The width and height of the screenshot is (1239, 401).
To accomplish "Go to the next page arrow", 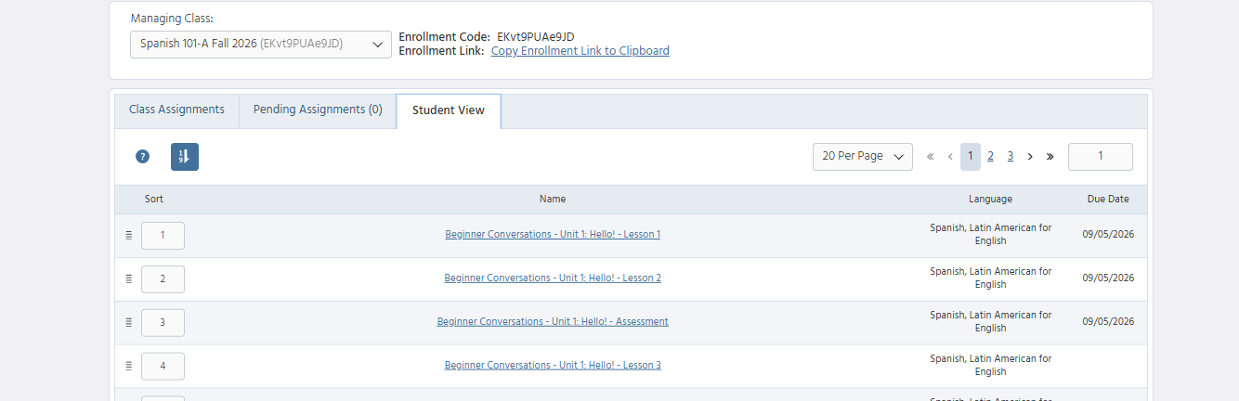I will (1030, 157).
